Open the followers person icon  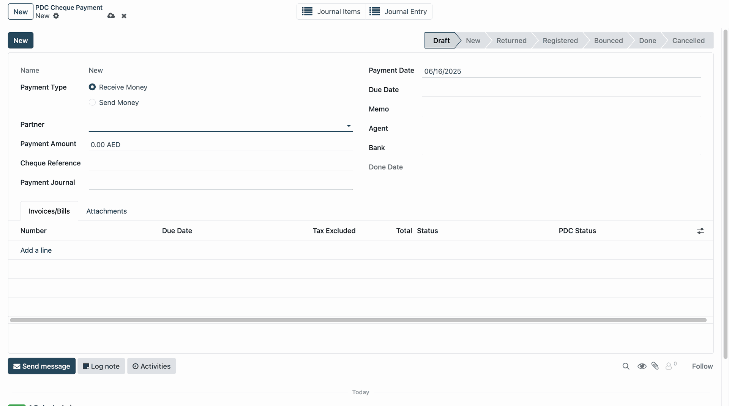point(669,366)
